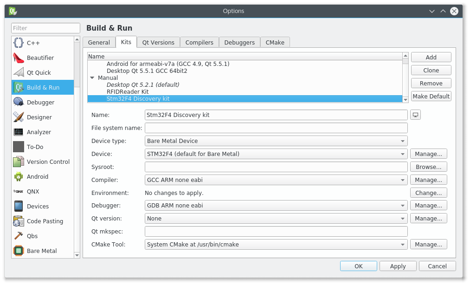
Task: Click the Add kit button
Action: point(431,57)
